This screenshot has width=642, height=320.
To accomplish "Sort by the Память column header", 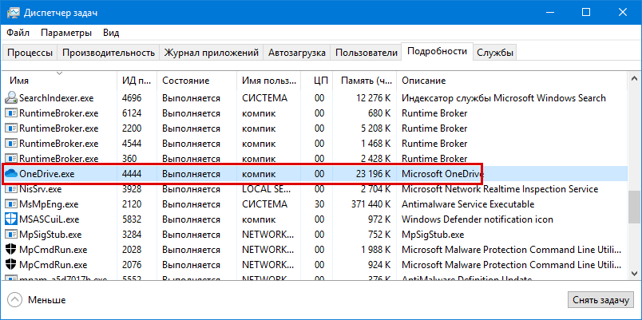I will pyautogui.click(x=364, y=81).
